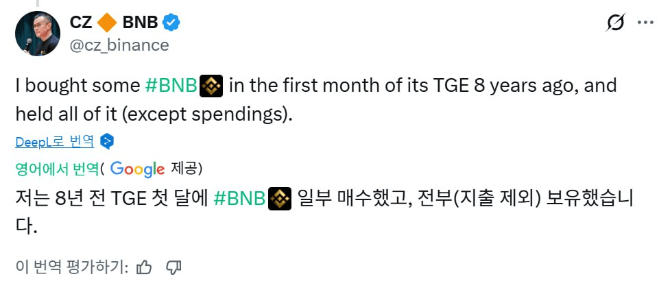The image size is (659, 281).
Task: Rate the translation with thumbs up
Action: [145, 267]
